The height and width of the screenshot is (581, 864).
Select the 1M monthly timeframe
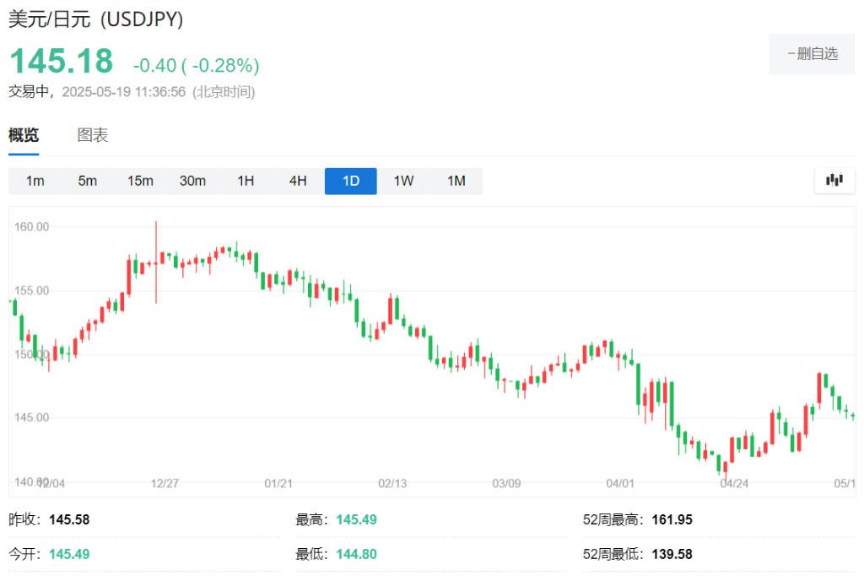point(456,181)
